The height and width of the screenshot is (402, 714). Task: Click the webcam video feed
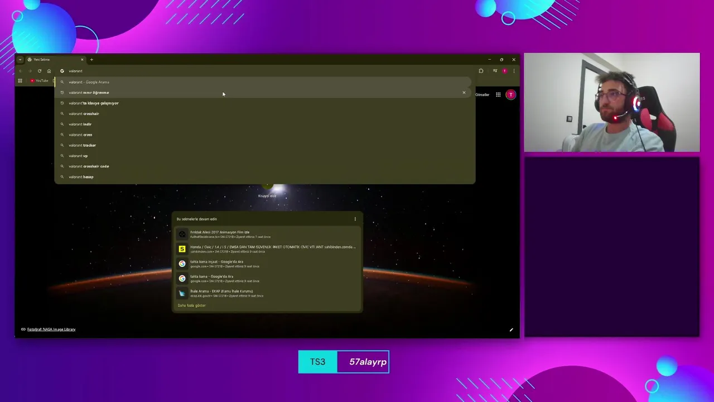point(611,102)
